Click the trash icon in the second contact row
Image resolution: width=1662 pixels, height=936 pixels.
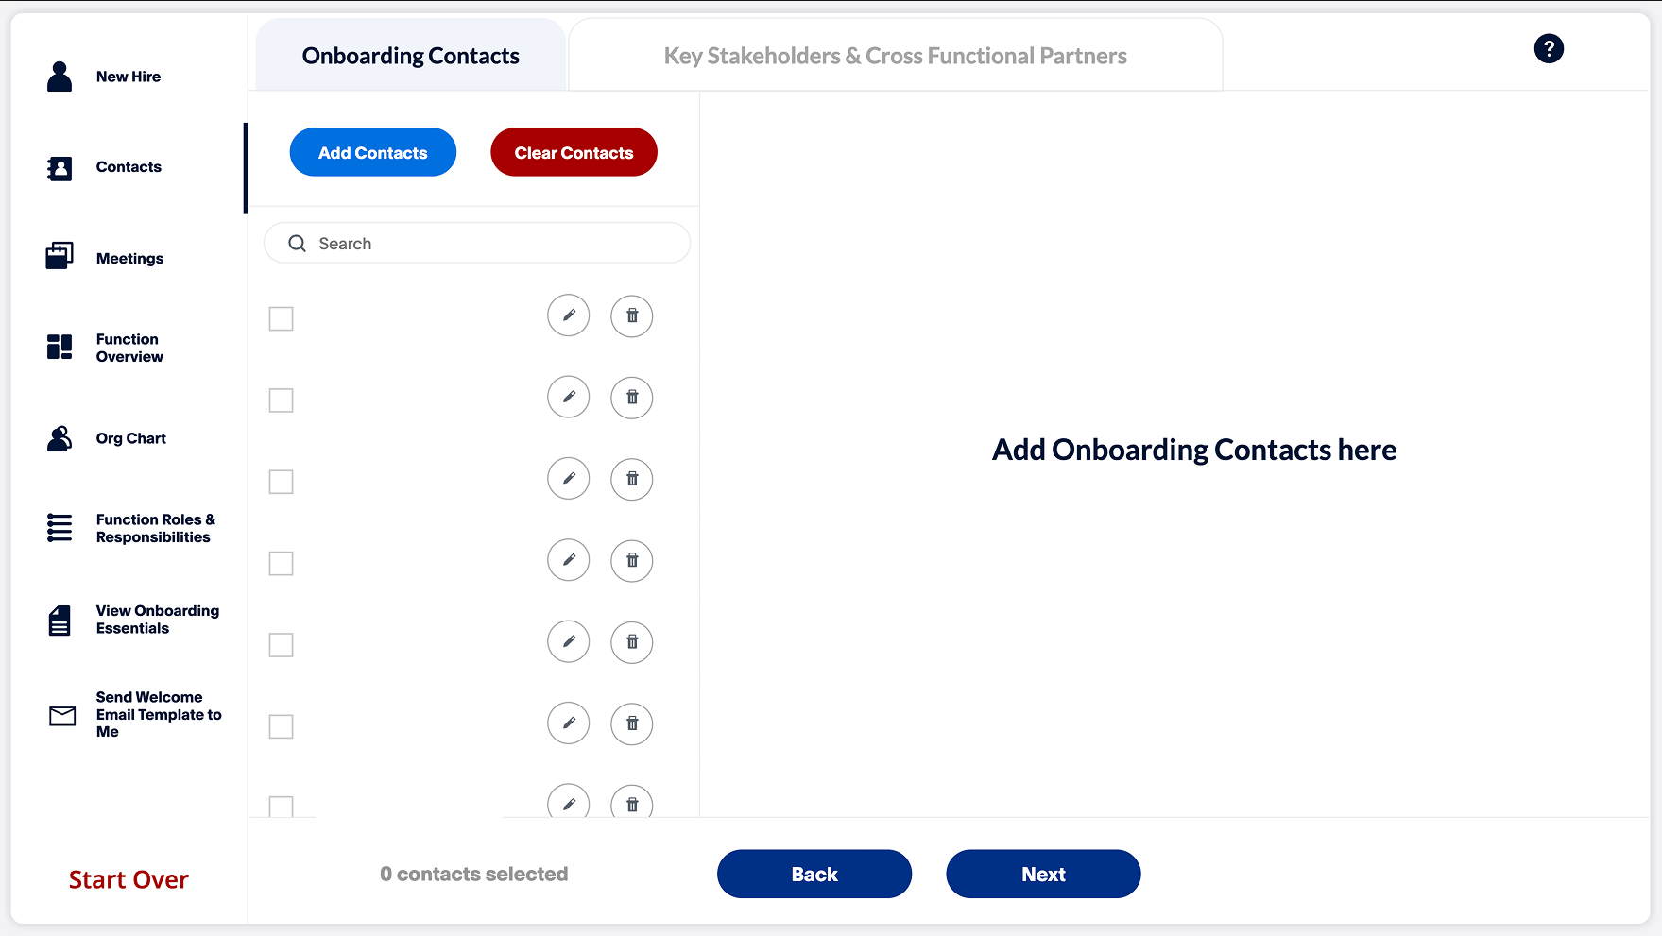632,398
